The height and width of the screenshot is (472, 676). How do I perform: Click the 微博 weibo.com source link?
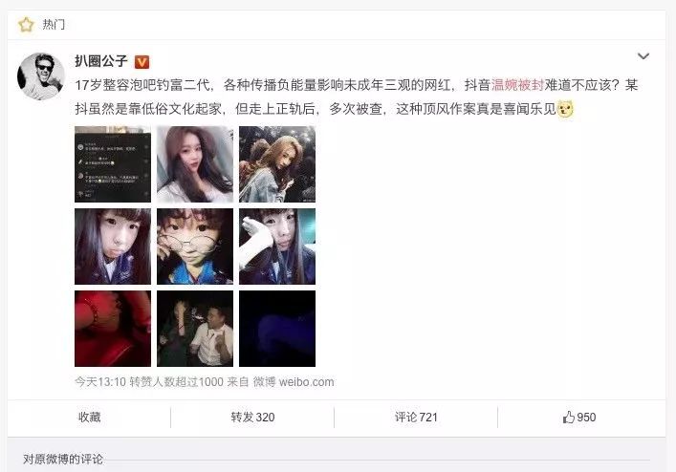point(294,382)
